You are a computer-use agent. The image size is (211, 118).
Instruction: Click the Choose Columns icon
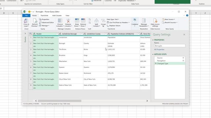60,21
